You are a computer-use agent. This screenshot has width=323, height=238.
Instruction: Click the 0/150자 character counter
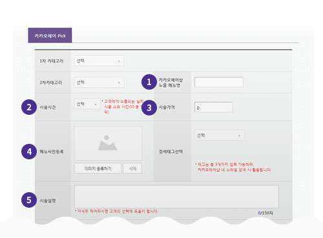click(x=266, y=213)
